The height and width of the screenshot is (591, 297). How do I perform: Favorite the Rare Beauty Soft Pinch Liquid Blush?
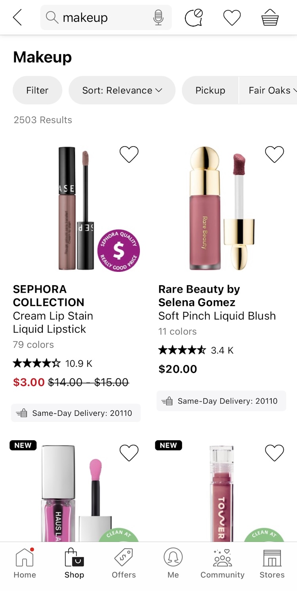[x=274, y=154]
